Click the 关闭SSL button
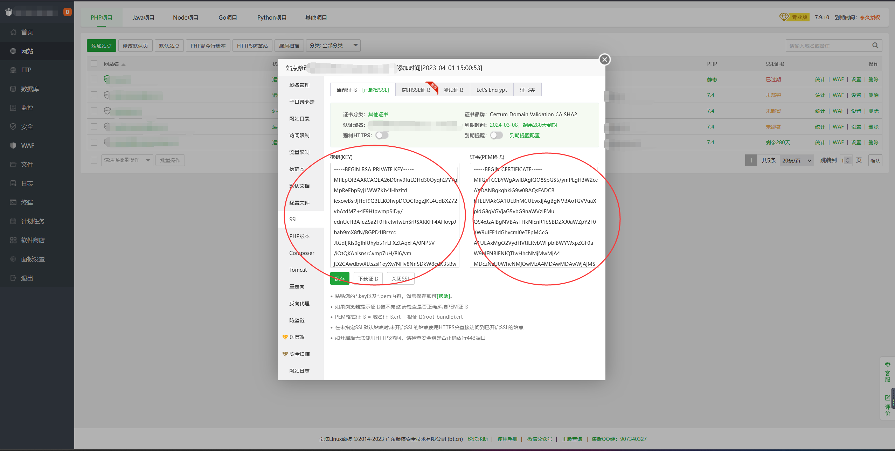 pyautogui.click(x=400, y=278)
